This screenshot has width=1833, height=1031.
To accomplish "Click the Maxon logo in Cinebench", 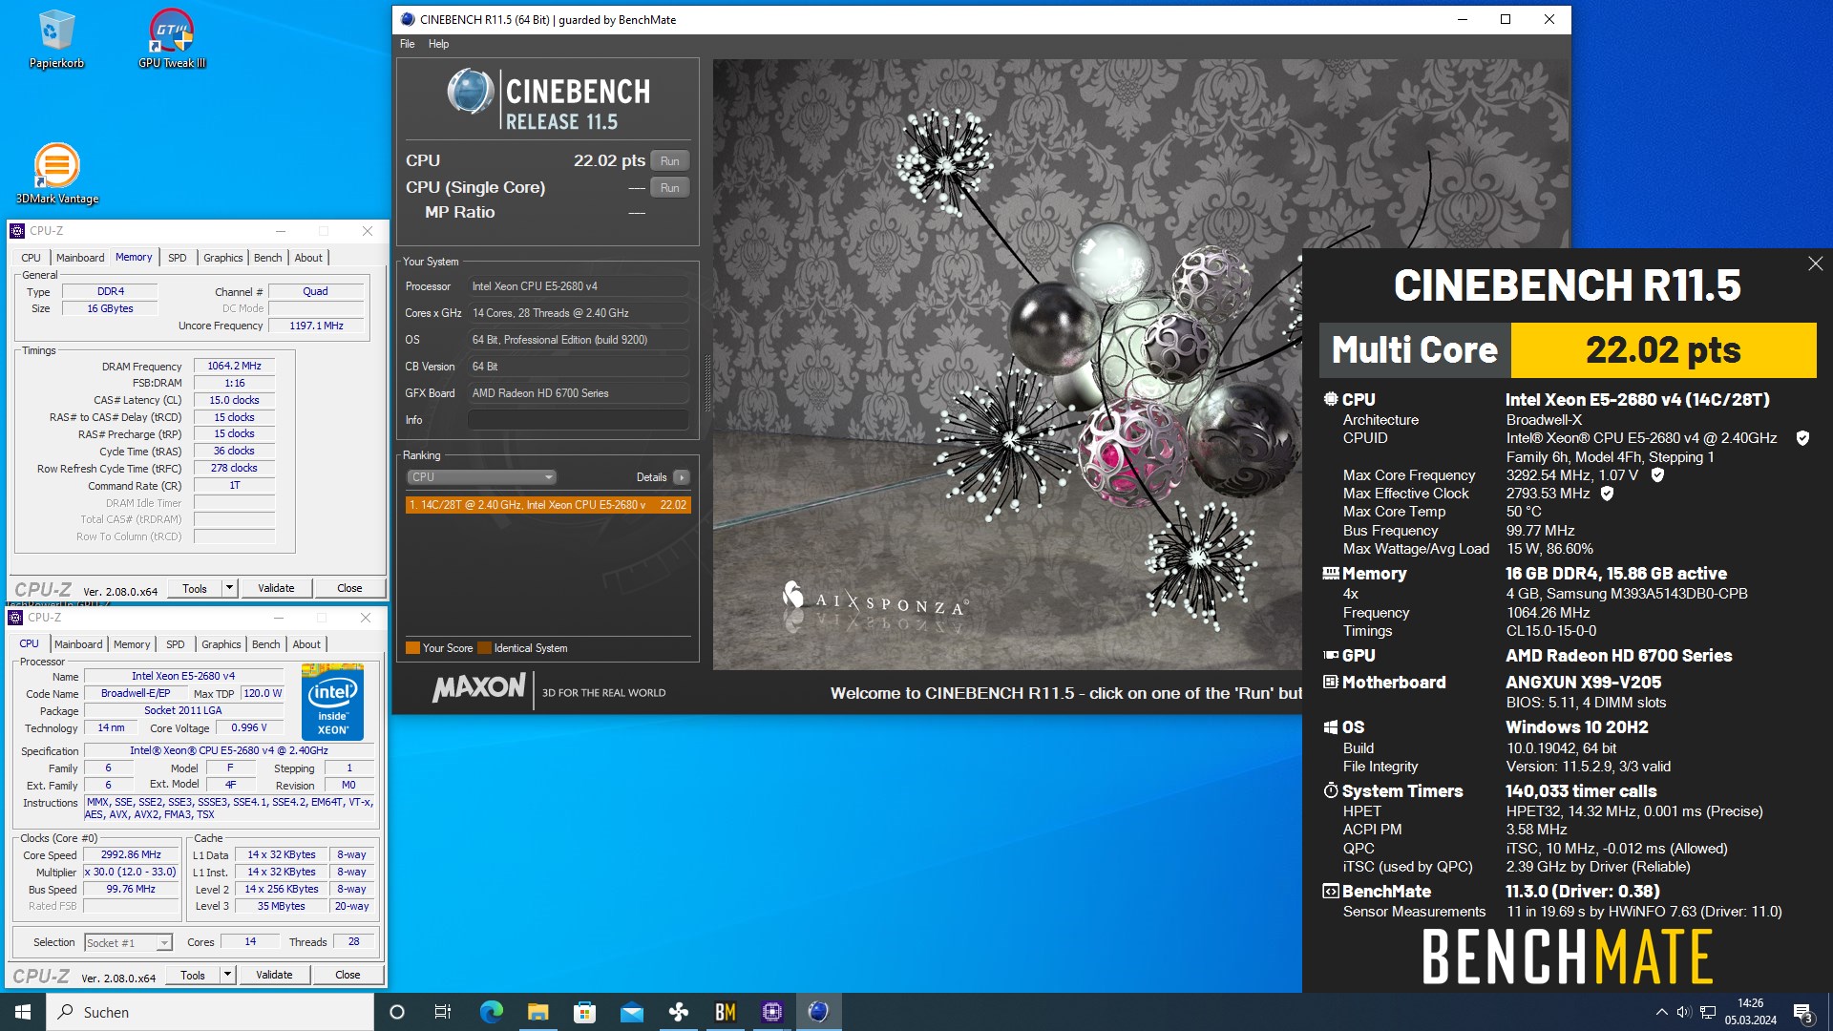I will click(x=478, y=688).
